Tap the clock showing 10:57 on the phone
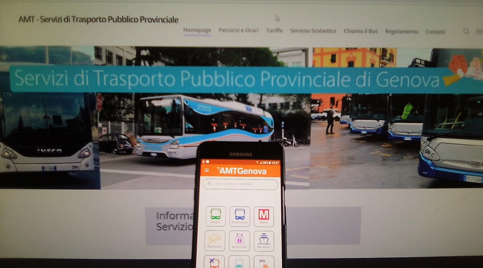 275,162
